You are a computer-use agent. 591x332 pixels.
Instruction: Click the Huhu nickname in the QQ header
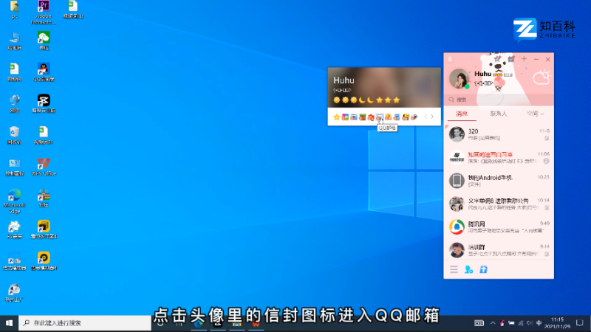coord(483,74)
